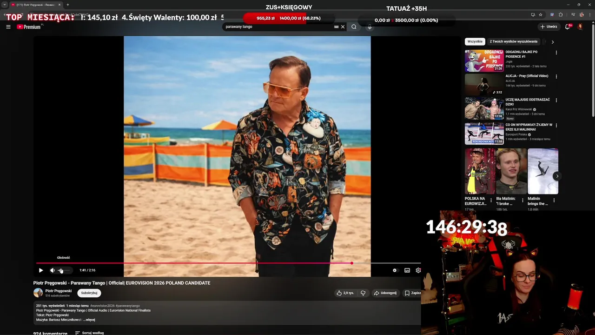The height and width of the screenshot is (335, 595).
Task: Open Sortuj według comment sorting
Action: 90,333
